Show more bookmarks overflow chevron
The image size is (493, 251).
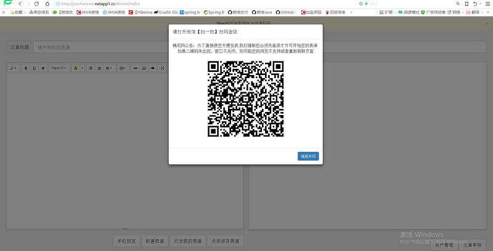pos(351,12)
